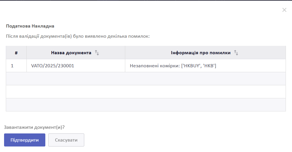This screenshot has height=152, width=292.
Task: Sort by Інформація про помилки arrows icon
Action: (236, 53)
